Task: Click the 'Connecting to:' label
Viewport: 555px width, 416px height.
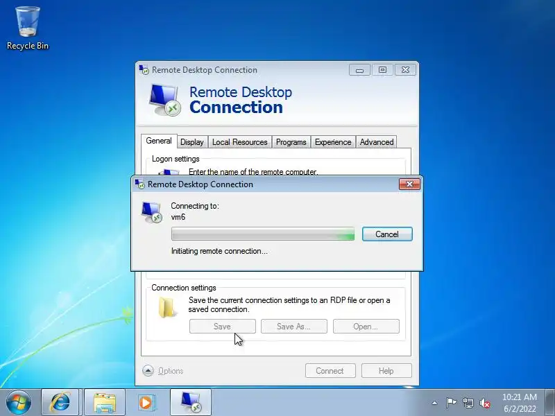Action: pos(195,206)
